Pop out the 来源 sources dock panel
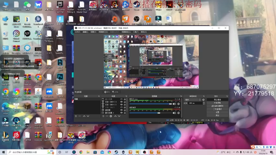This screenshot has width=276, height=155. pyautogui.click(x=126, y=96)
